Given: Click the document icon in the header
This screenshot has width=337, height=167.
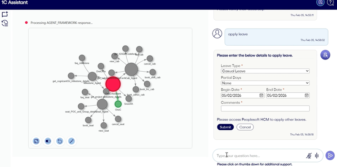Looking at the screenshot, I should [x=320, y=2].
